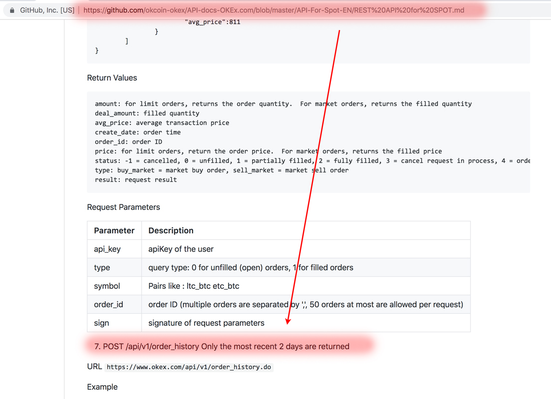Select the "Description" table header
The height and width of the screenshot is (399, 551).
(170, 230)
